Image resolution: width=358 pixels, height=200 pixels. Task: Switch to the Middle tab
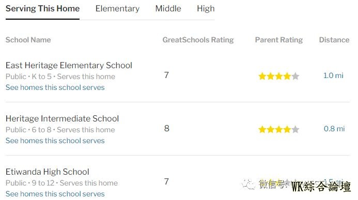(x=168, y=9)
